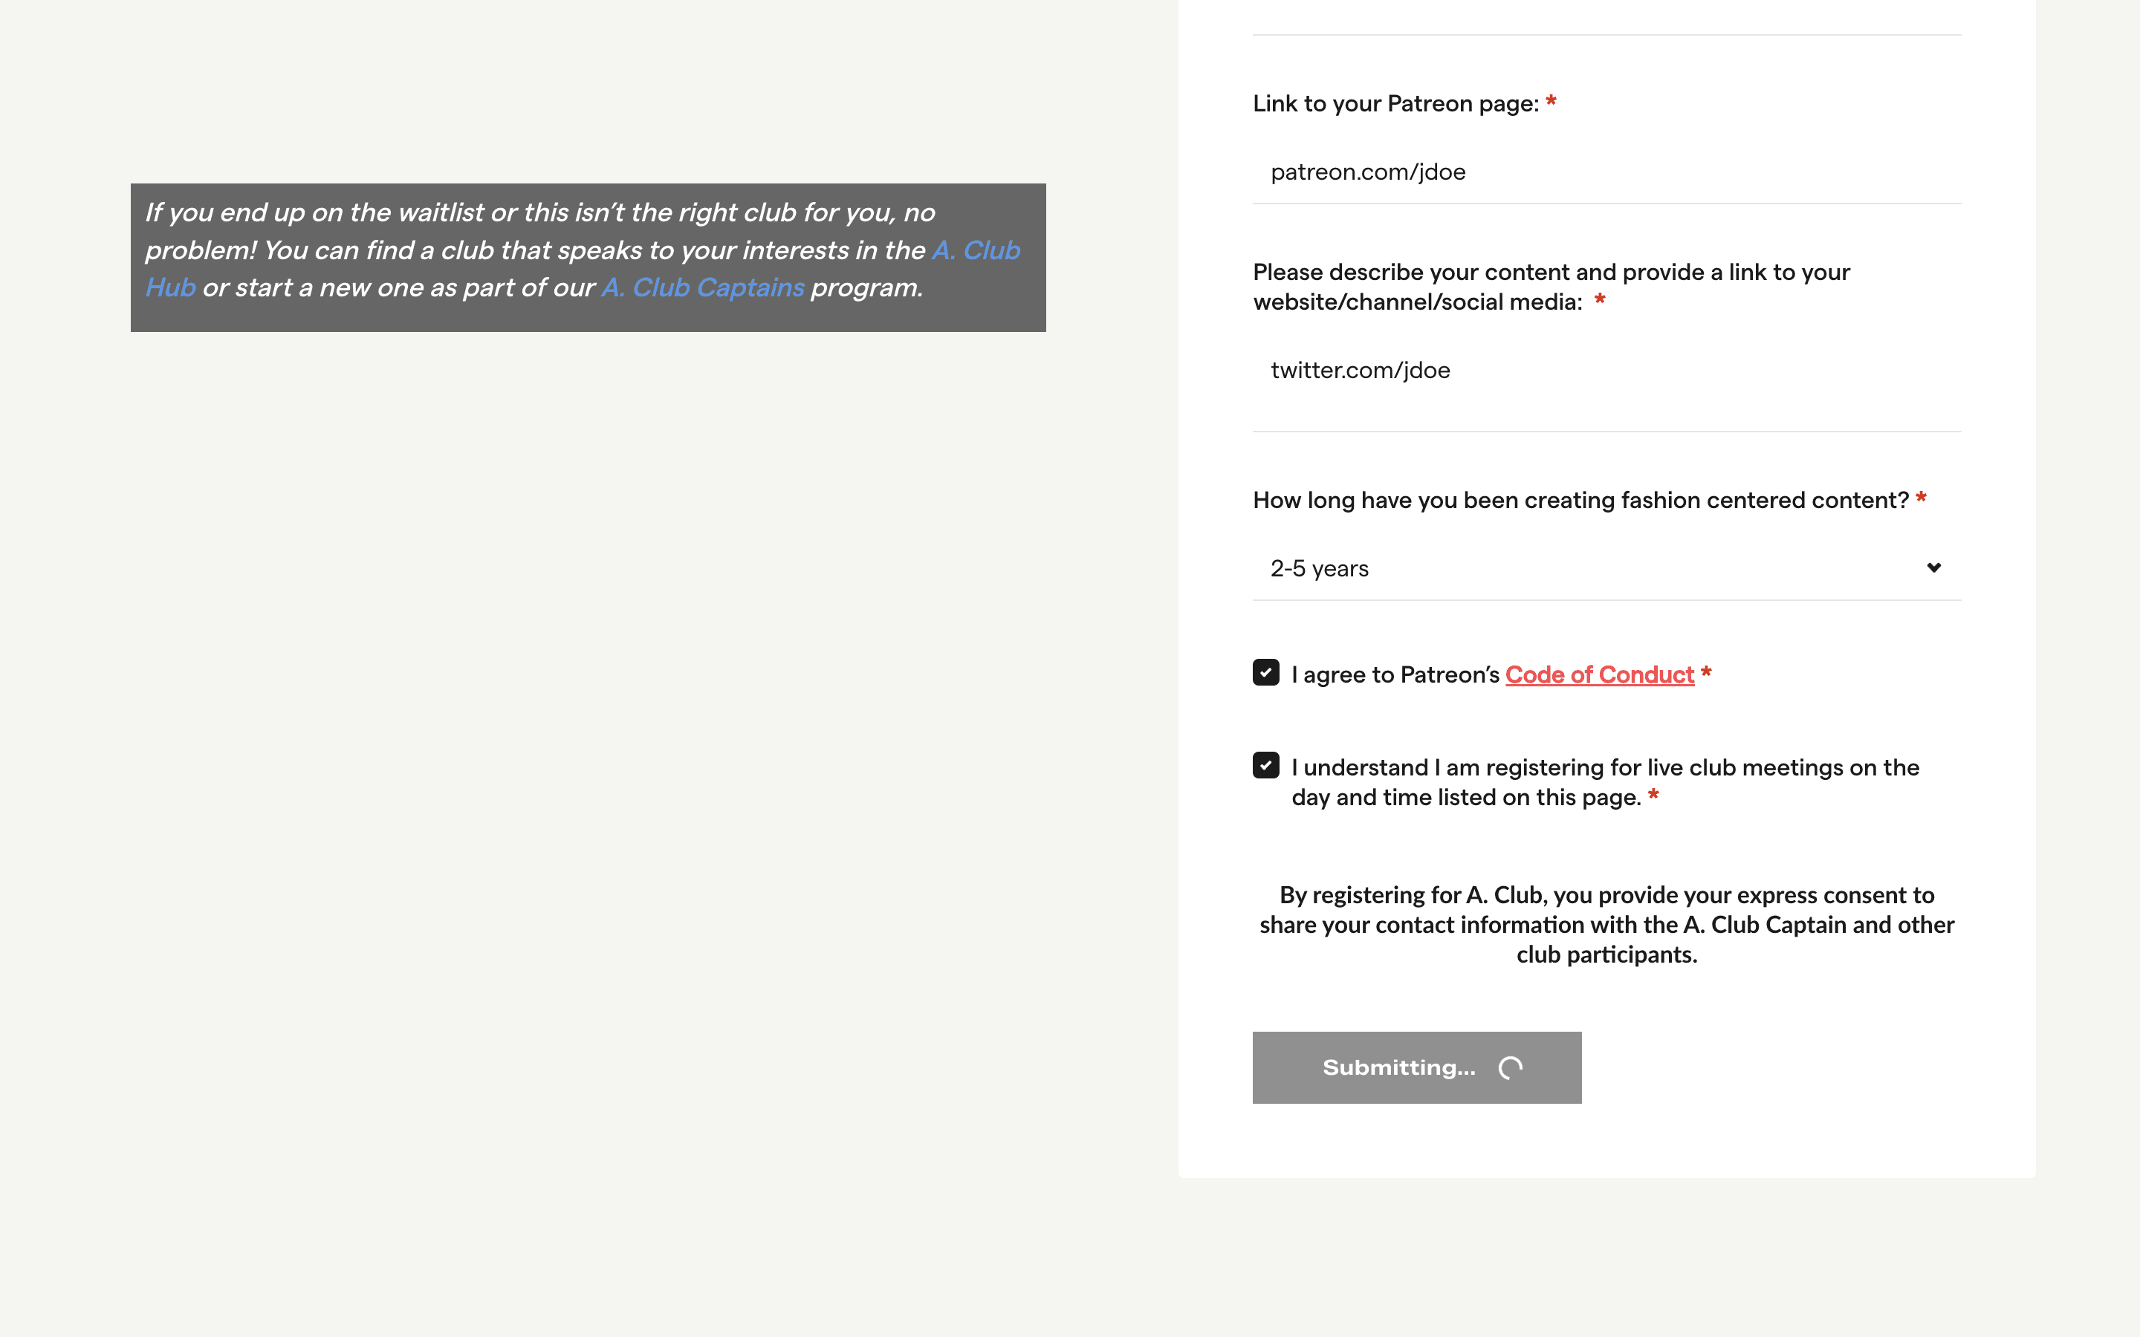The height and width of the screenshot is (1337, 2140).
Task: Follow the A. Club Hub link
Action: click(x=976, y=251)
